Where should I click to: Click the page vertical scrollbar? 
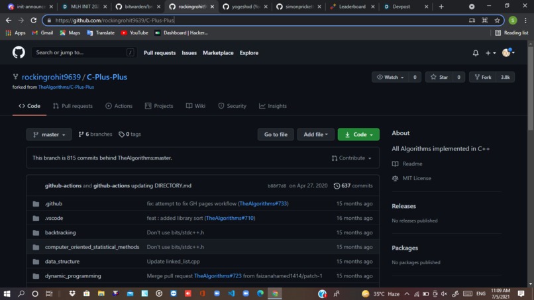pos(530,89)
